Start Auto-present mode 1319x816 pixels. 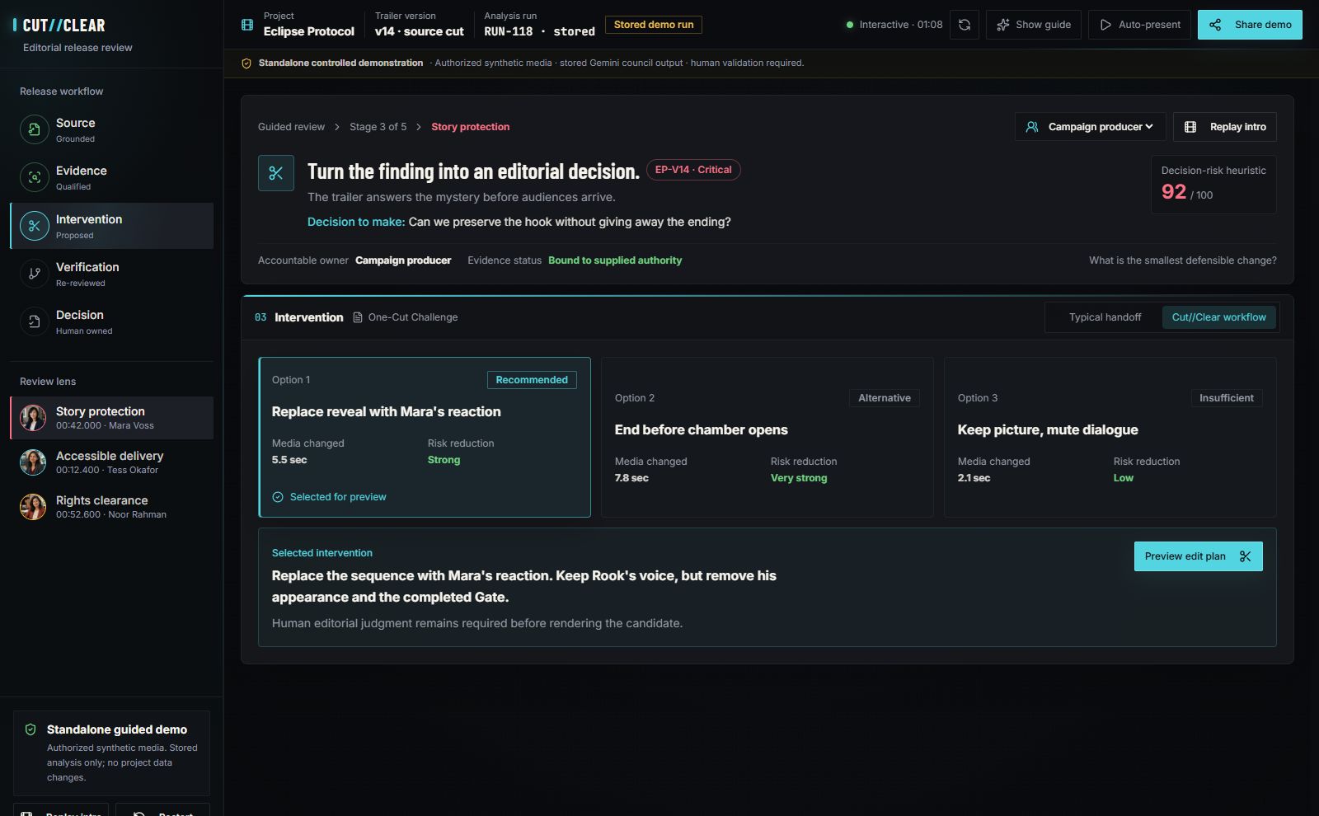click(x=1140, y=25)
